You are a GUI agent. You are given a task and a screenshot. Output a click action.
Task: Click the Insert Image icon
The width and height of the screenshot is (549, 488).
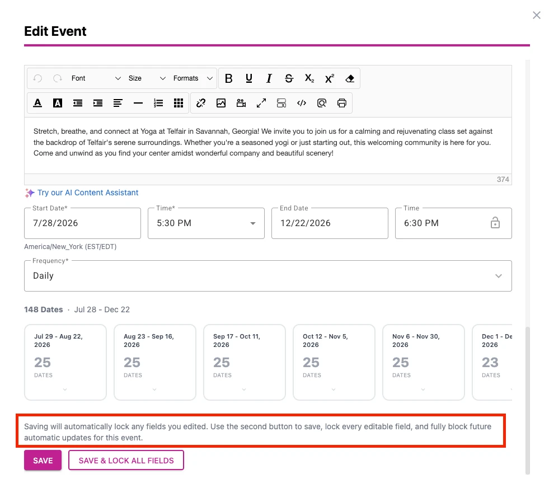click(x=221, y=104)
